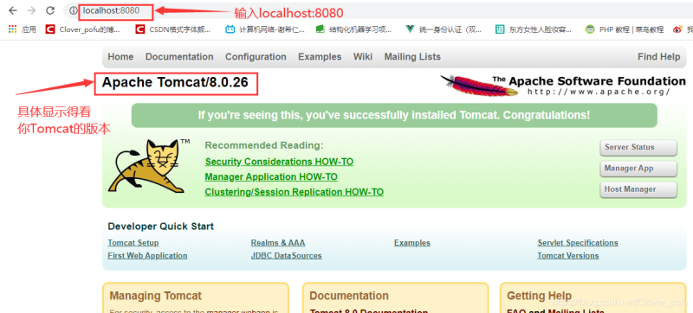Click the Weibo bookmark icon at far right

point(677,29)
